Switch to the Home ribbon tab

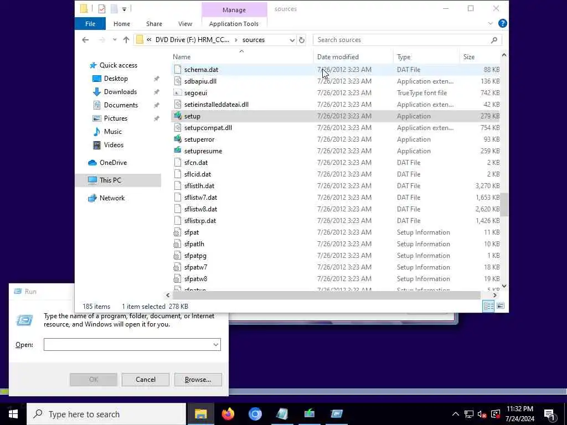(121, 24)
